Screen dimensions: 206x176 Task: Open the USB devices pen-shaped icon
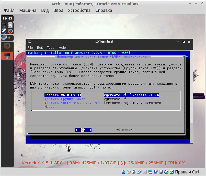click(x=140, y=172)
